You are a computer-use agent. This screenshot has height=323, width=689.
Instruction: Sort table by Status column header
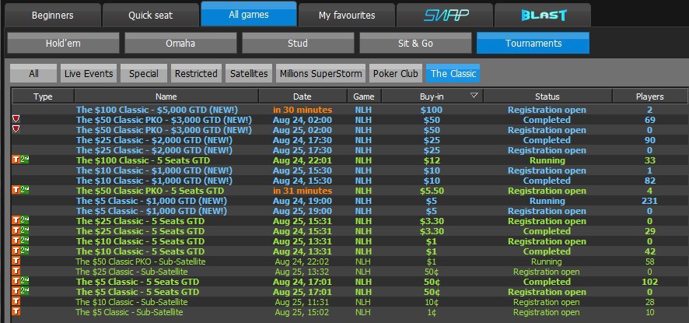pyautogui.click(x=547, y=97)
